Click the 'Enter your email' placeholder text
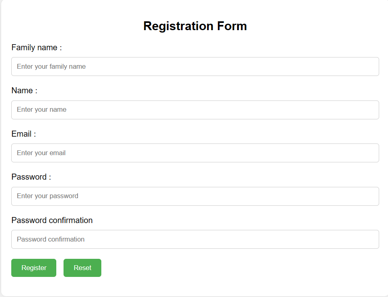The width and height of the screenshot is (388, 297). (41, 153)
